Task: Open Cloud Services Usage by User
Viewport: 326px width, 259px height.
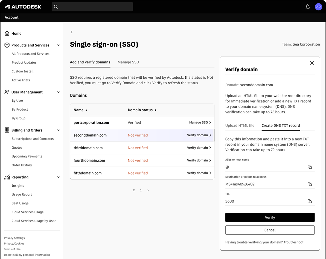Action: pyautogui.click(x=34, y=221)
